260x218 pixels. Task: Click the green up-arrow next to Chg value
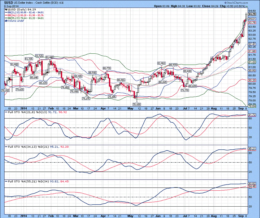click(247, 6)
